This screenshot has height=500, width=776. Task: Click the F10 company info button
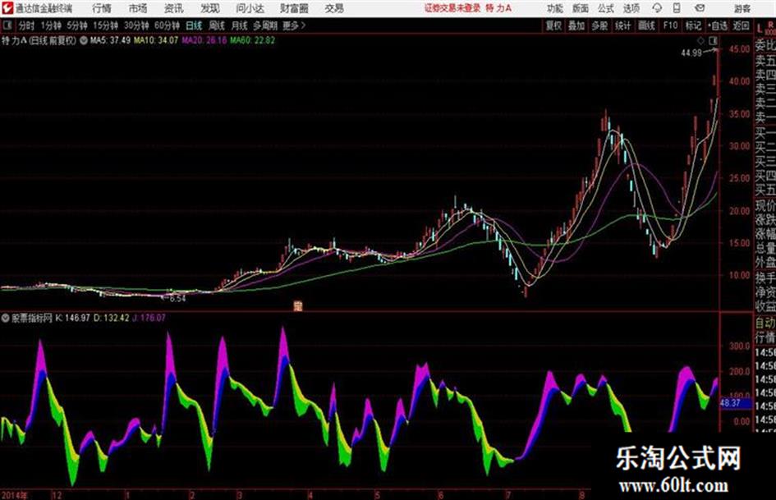pyautogui.click(x=670, y=25)
